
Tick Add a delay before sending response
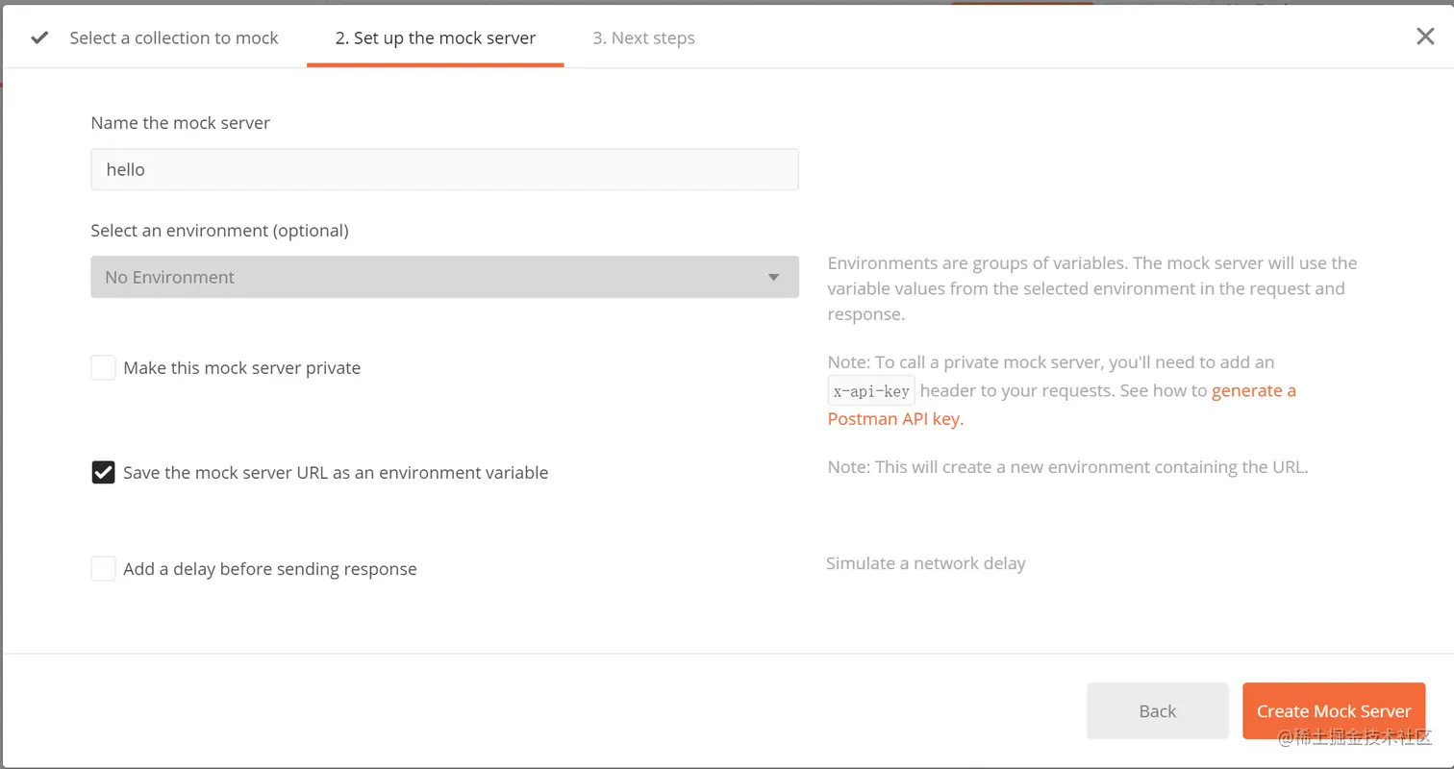point(103,569)
